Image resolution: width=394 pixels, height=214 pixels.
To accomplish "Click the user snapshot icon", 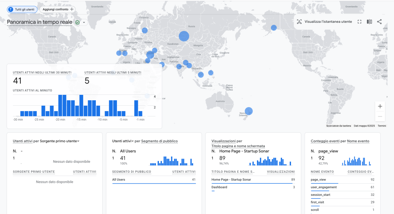I will 299,22.
